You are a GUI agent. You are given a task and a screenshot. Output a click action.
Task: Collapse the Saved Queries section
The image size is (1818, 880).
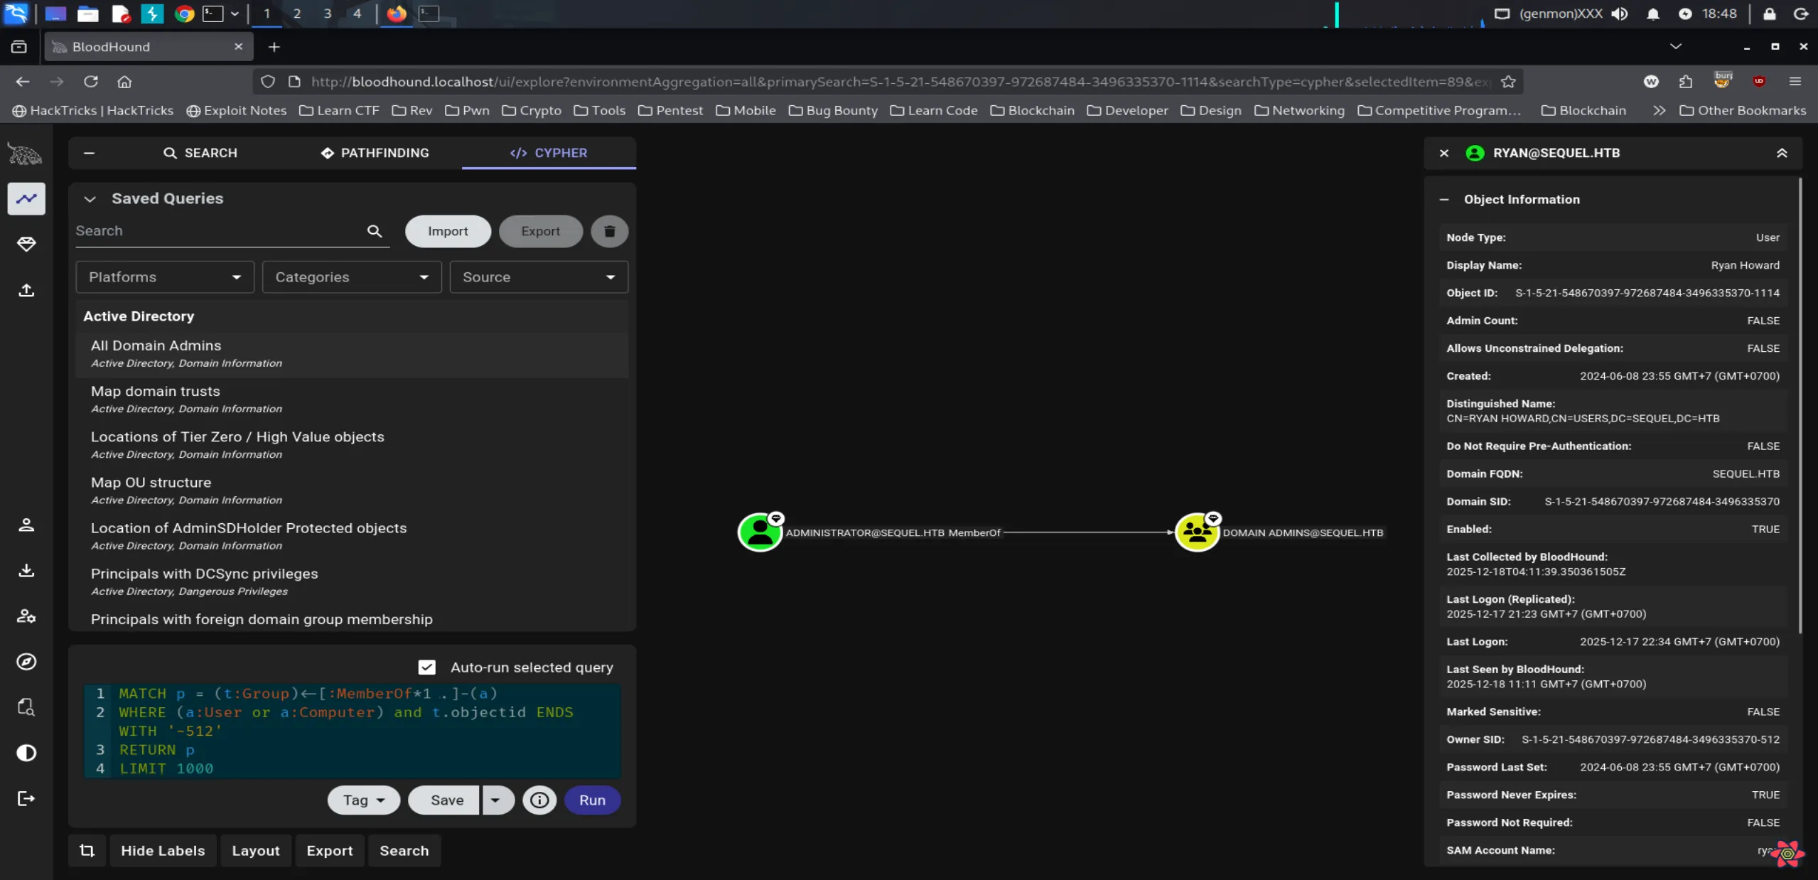click(90, 199)
